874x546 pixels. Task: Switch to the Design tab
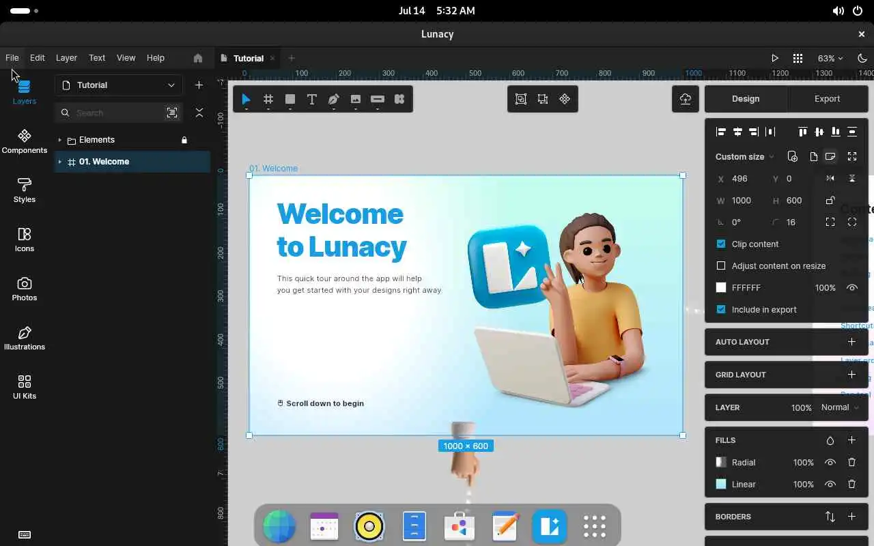tap(746, 99)
